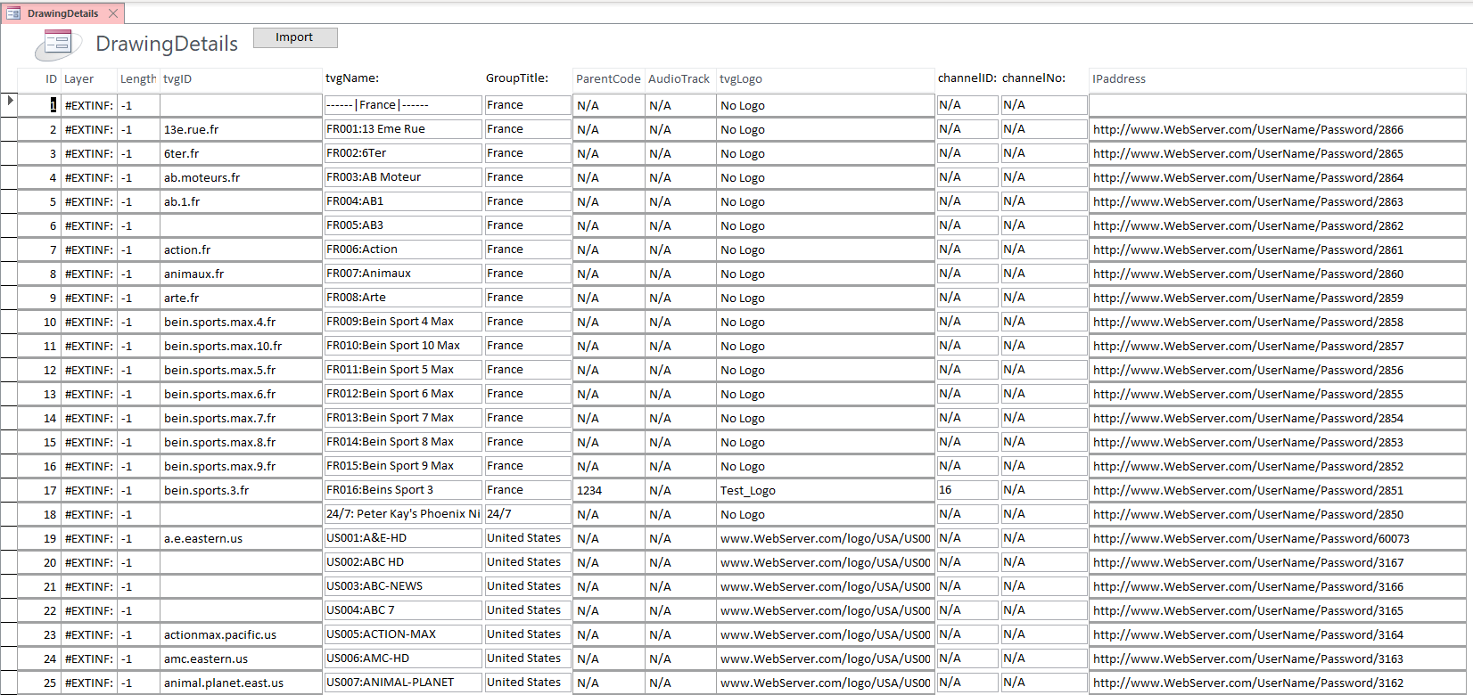Click the tvgID field bein.sports.max.7.fr
Viewport: 1473px width, 695px height.
[x=241, y=418]
